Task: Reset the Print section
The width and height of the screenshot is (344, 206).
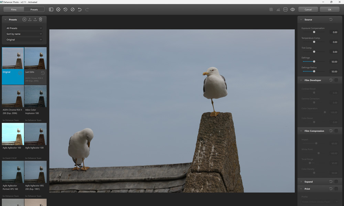Action: pyautogui.click(x=331, y=189)
